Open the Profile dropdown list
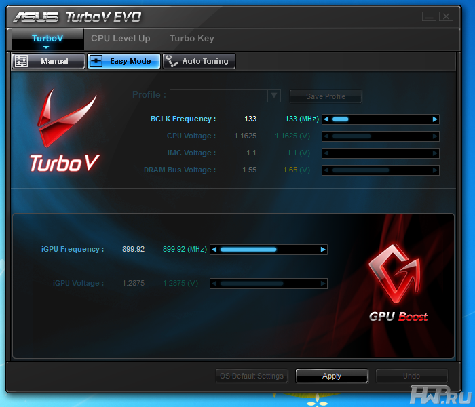This screenshot has width=475, height=407. click(274, 96)
